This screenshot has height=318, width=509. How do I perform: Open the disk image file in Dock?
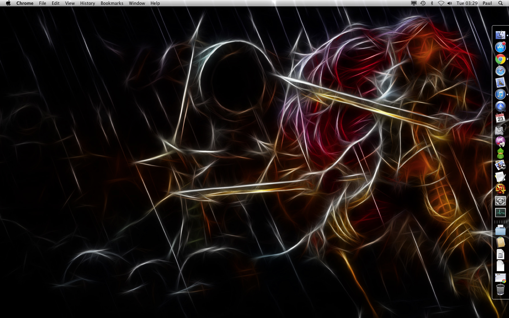500,254
